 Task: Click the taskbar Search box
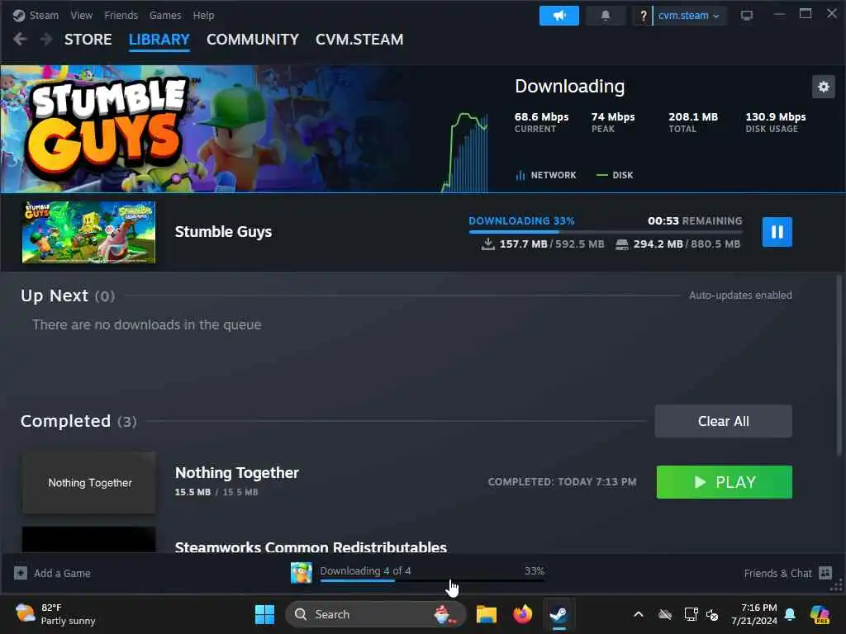376,614
